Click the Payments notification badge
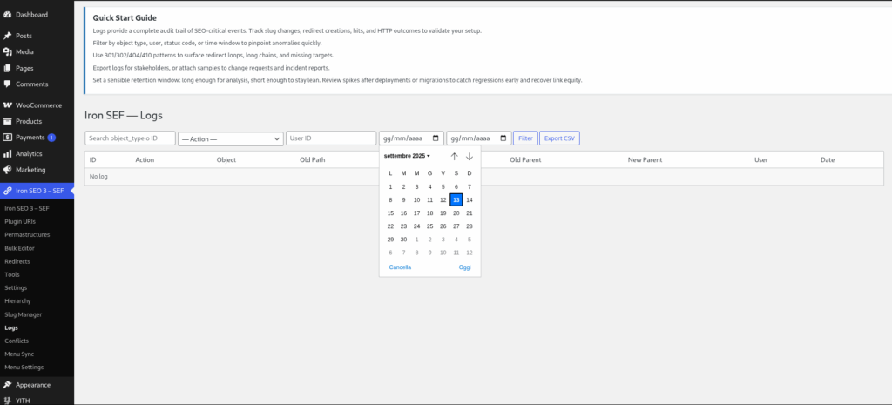892x405 pixels. [x=51, y=137]
